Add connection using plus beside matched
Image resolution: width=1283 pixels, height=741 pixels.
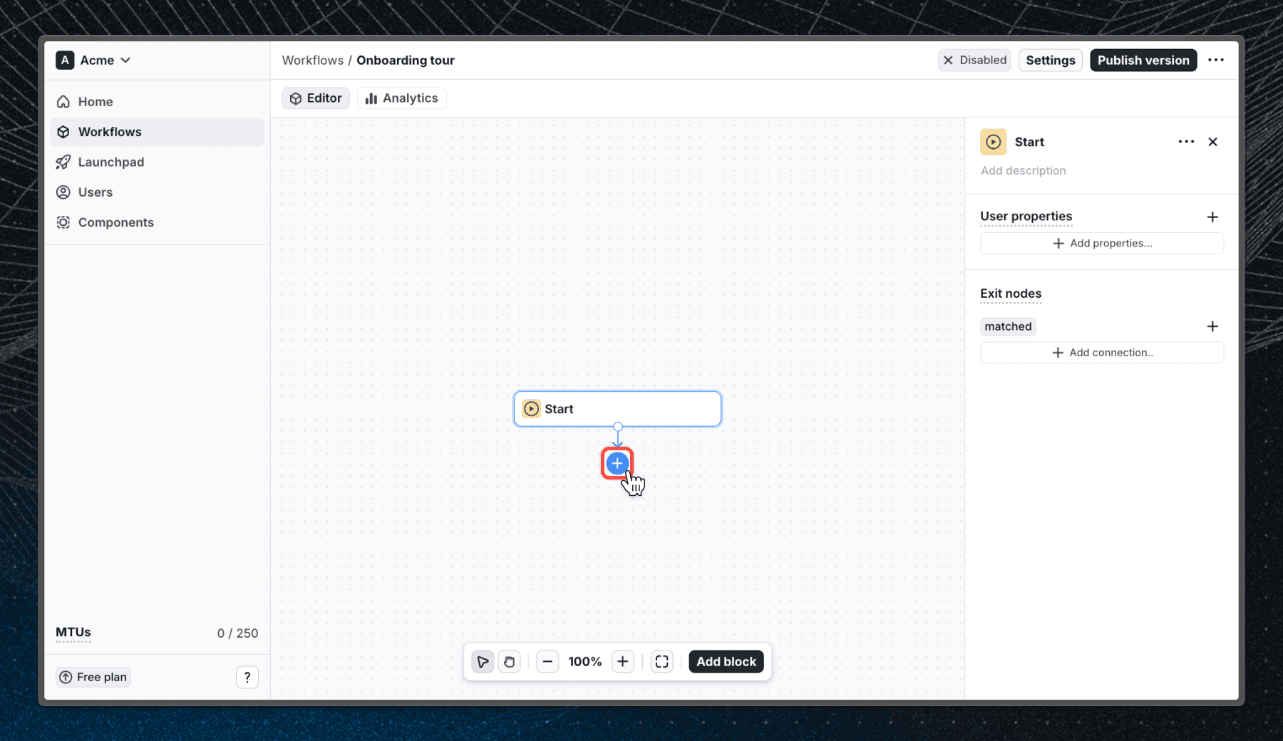pos(1212,326)
